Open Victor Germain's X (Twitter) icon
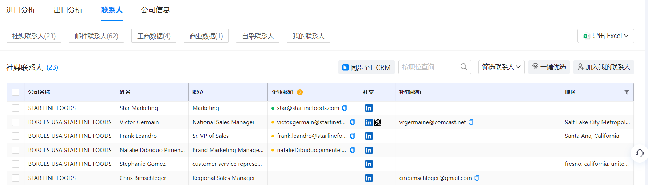This screenshot has width=648, height=185. [378, 122]
